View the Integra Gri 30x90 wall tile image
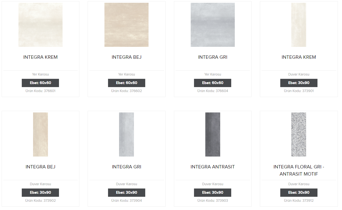The image size is (342, 210). click(126, 134)
